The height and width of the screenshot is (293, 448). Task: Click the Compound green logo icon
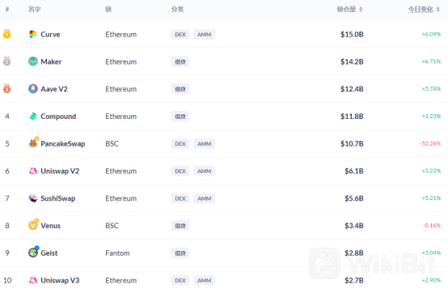pyautogui.click(x=33, y=116)
